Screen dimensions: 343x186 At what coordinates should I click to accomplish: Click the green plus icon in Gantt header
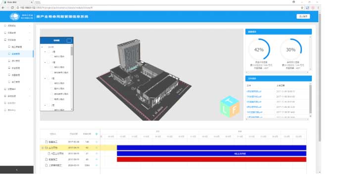[x=97, y=134]
